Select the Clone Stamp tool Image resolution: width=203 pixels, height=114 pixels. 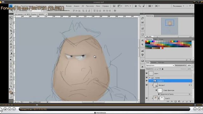[11, 44]
